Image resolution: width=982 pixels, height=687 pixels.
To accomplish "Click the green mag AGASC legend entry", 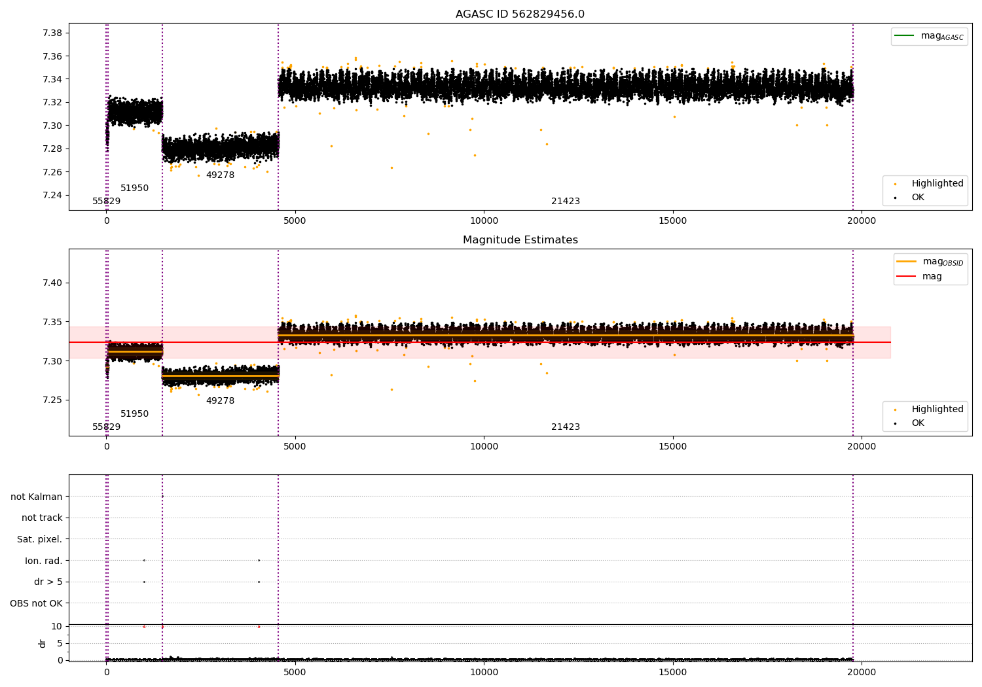I will (928, 36).
